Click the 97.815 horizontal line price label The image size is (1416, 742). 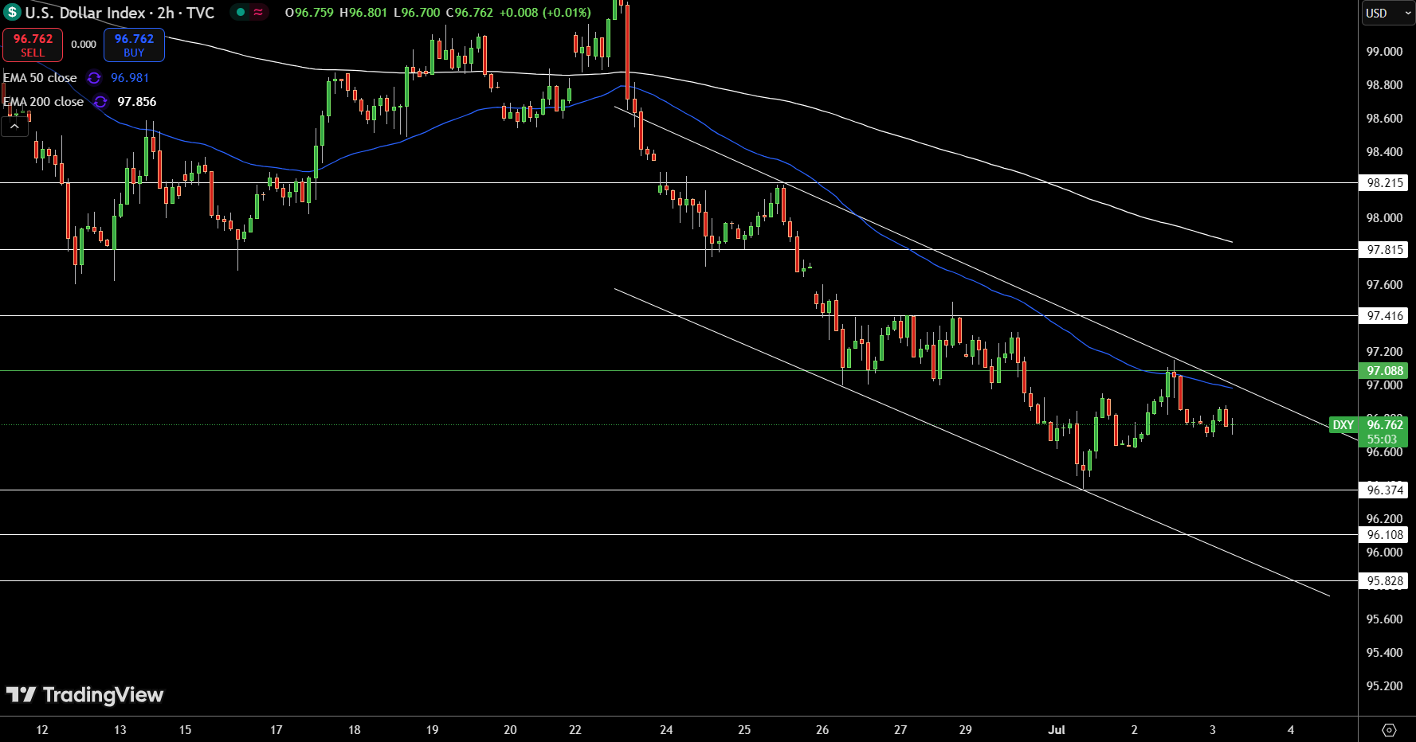tap(1385, 250)
